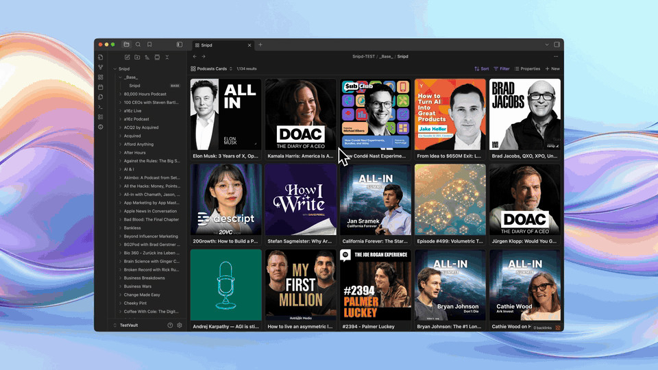Navigate back with the left arrow
This screenshot has height=370, width=658.
point(195,57)
